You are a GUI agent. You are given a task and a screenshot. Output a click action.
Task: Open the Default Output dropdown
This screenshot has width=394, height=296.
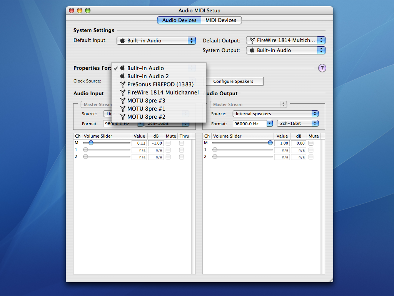click(286, 40)
